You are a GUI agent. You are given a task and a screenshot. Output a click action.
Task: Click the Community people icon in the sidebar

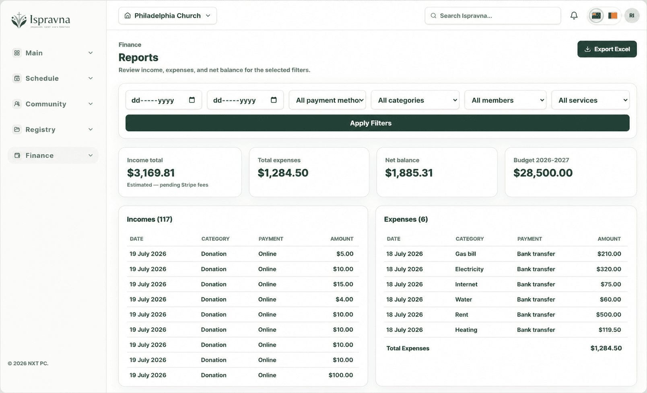coord(17,104)
